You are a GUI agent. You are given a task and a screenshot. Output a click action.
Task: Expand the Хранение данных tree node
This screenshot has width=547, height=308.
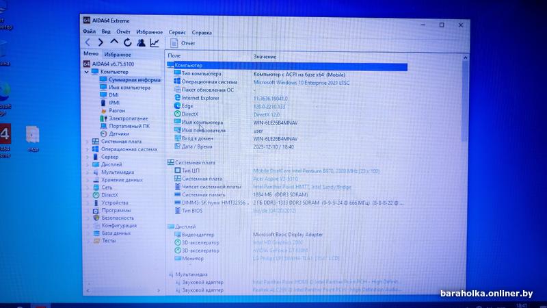point(88,180)
